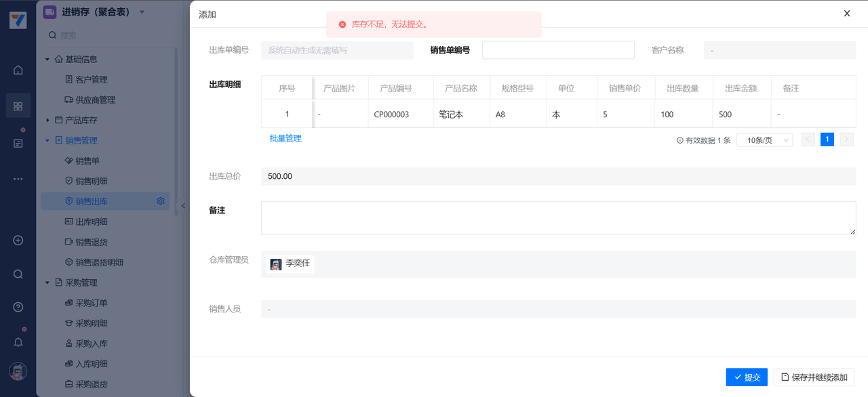Expand the 产品库存 tree group

click(x=47, y=120)
